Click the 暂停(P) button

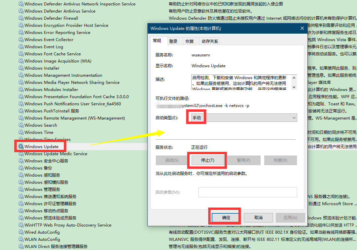[x=244, y=160]
